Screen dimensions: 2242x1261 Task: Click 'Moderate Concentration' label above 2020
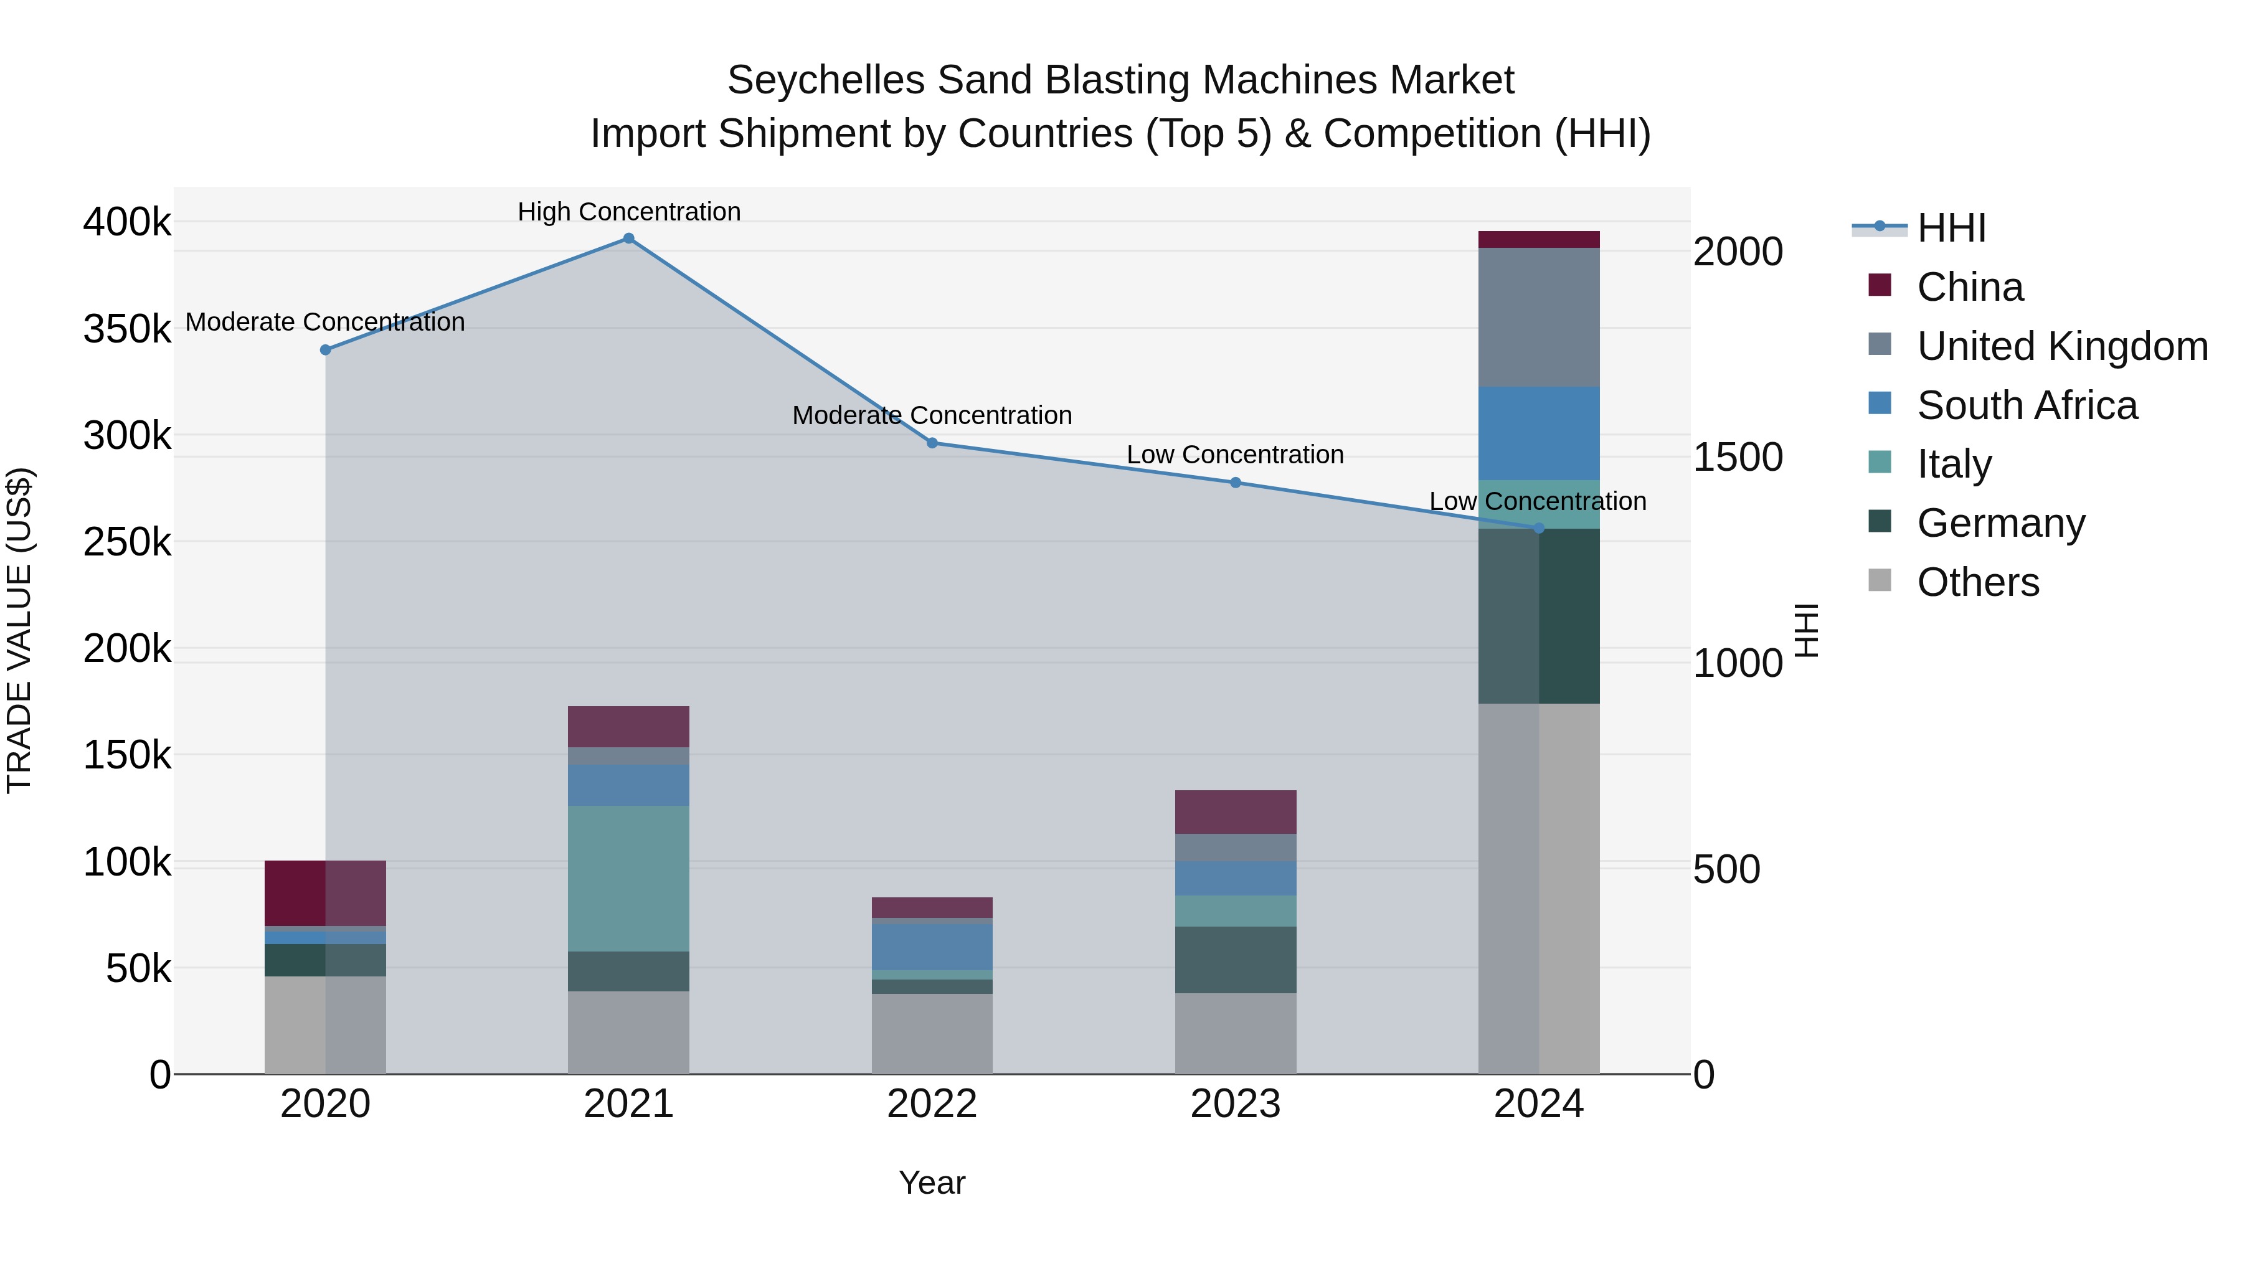click(326, 322)
